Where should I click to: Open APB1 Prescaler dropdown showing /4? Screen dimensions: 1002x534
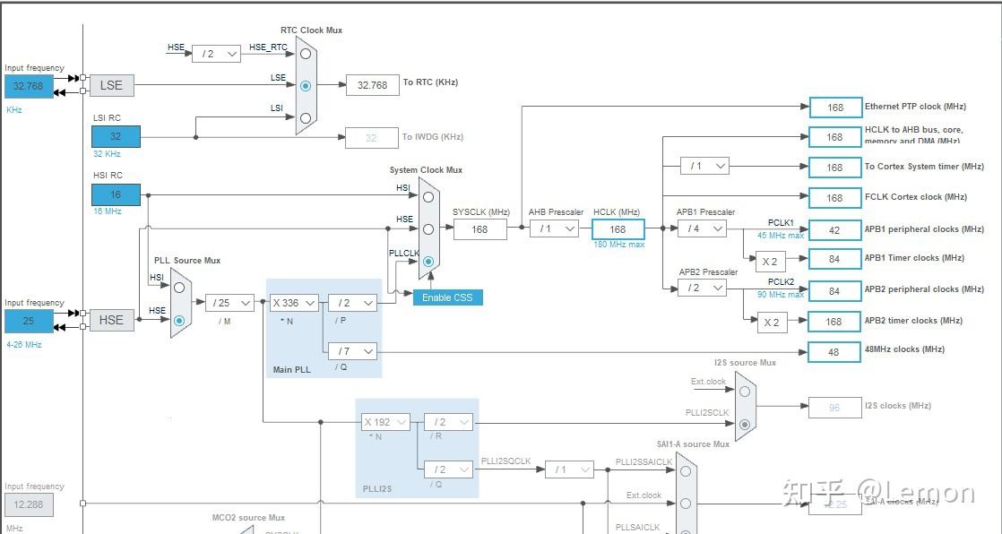point(703,228)
